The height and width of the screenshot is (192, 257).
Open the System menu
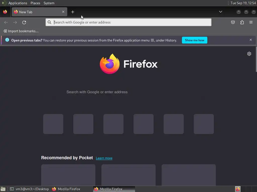[49, 3]
